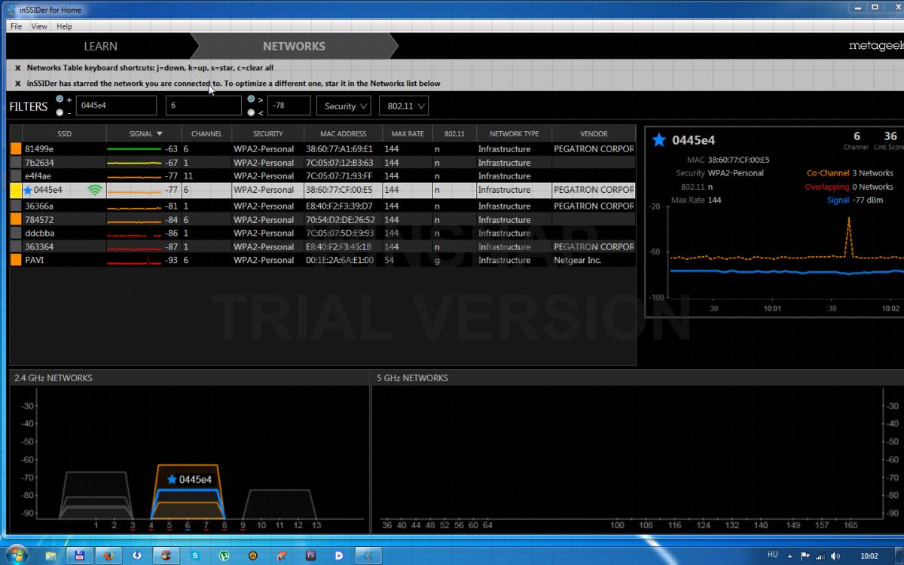Click the inSSIDer title bar app icon
Image resolution: width=904 pixels, height=565 pixels.
(10, 10)
